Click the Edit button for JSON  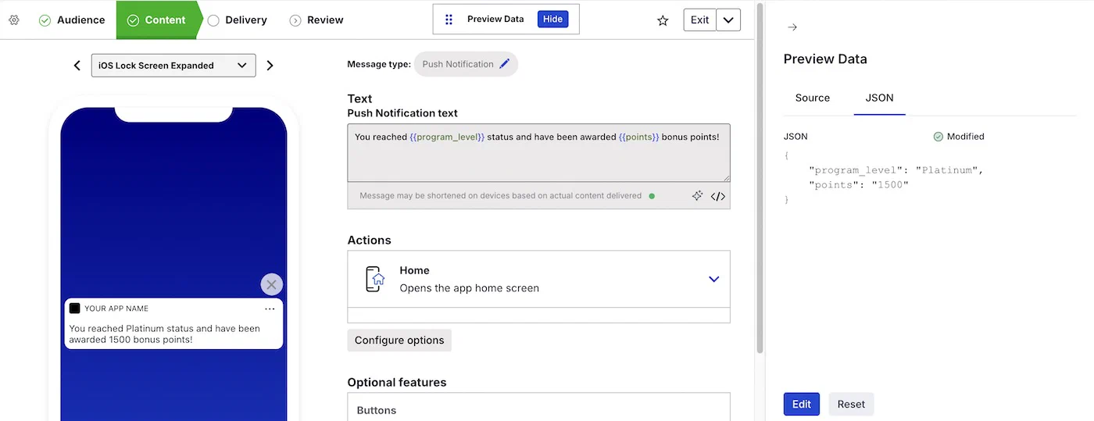[x=801, y=404]
